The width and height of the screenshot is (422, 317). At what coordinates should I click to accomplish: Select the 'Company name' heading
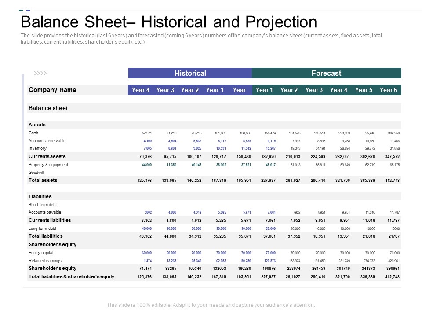(x=52, y=90)
